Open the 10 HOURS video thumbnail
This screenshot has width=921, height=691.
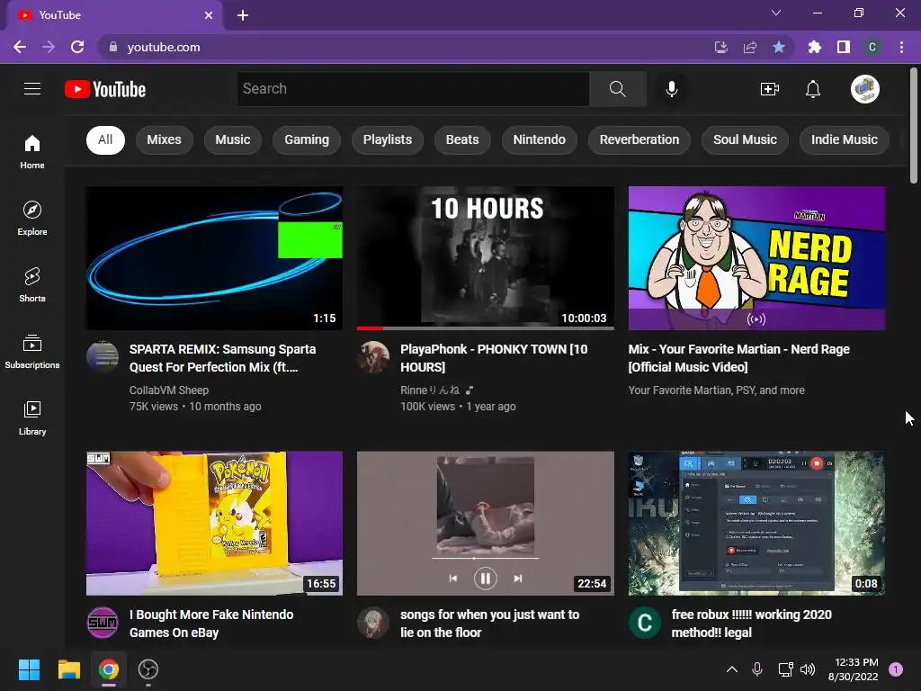486,258
